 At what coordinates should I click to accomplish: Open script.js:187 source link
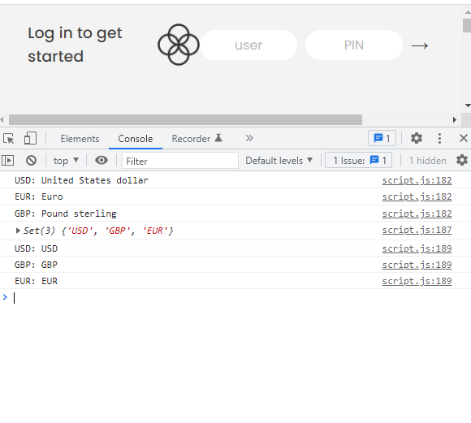coord(417,230)
